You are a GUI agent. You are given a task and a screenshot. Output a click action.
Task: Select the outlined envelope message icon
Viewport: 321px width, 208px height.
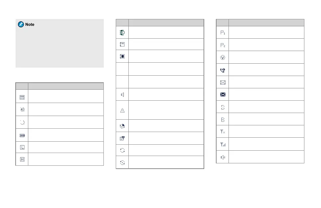click(x=223, y=82)
